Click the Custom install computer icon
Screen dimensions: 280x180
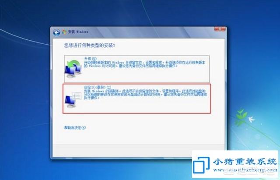73,100
